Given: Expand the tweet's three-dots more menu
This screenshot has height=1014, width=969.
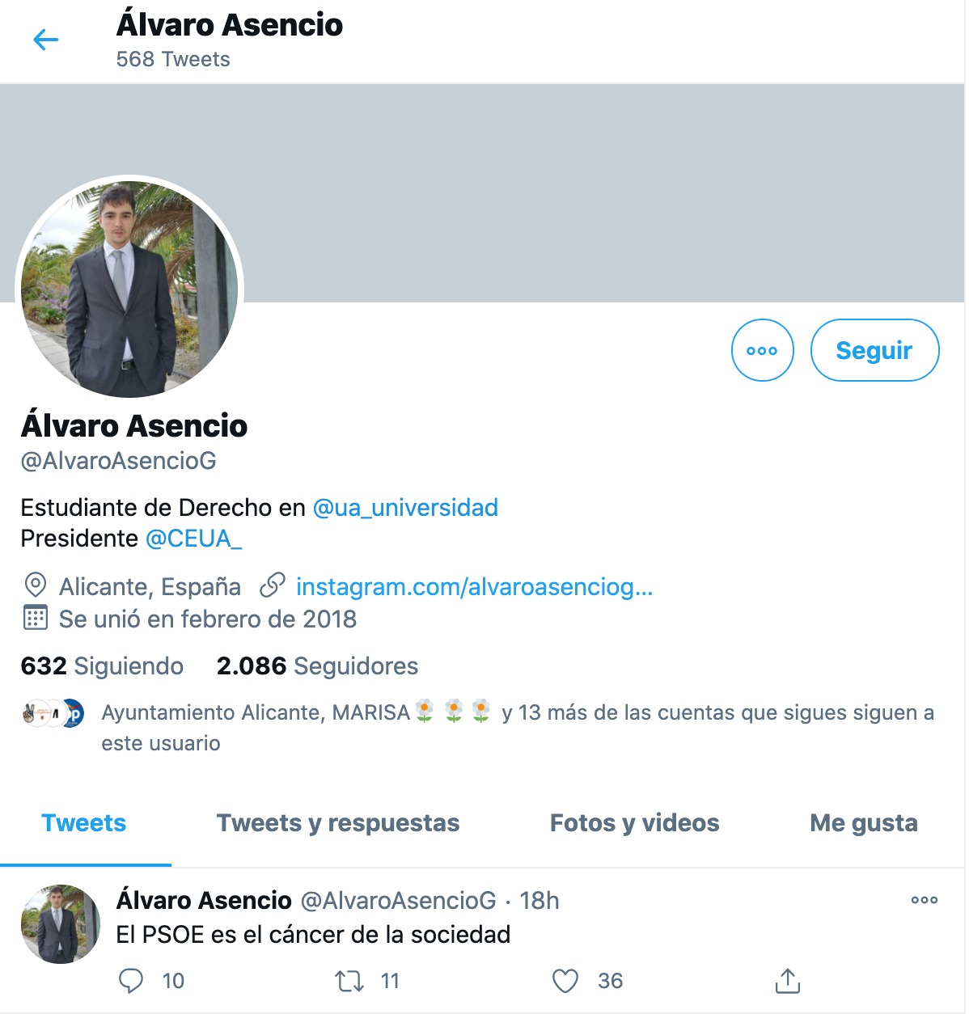Looking at the screenshot, I should [925, 899].
